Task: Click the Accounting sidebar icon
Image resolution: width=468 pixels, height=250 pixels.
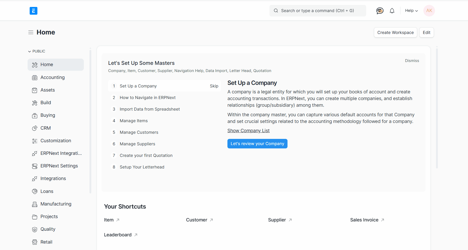Action: (x=35, y=78)
